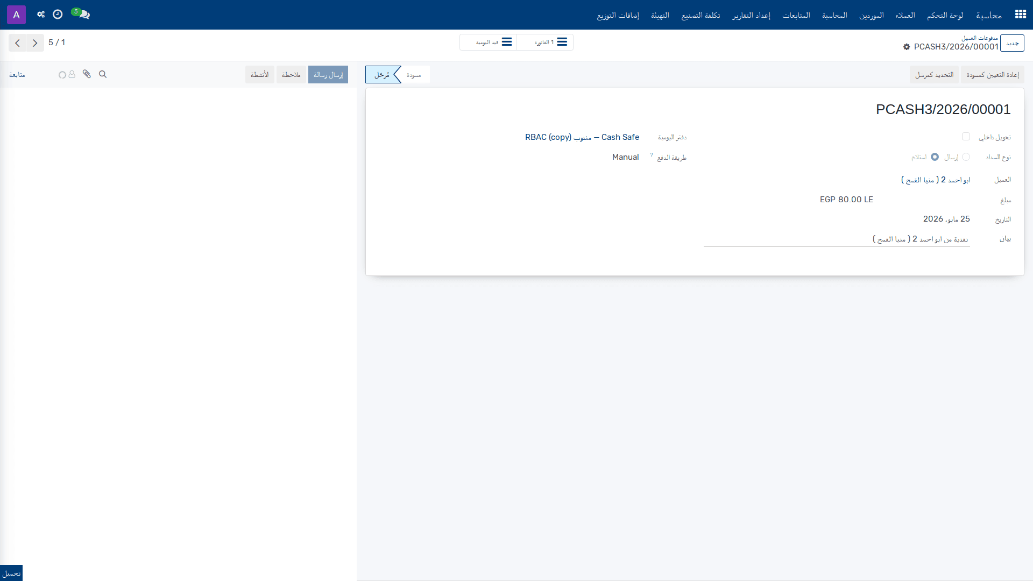Select the إرسال payment type radio
This screenshot has height=581, width=1033.
tap(966, 157)
